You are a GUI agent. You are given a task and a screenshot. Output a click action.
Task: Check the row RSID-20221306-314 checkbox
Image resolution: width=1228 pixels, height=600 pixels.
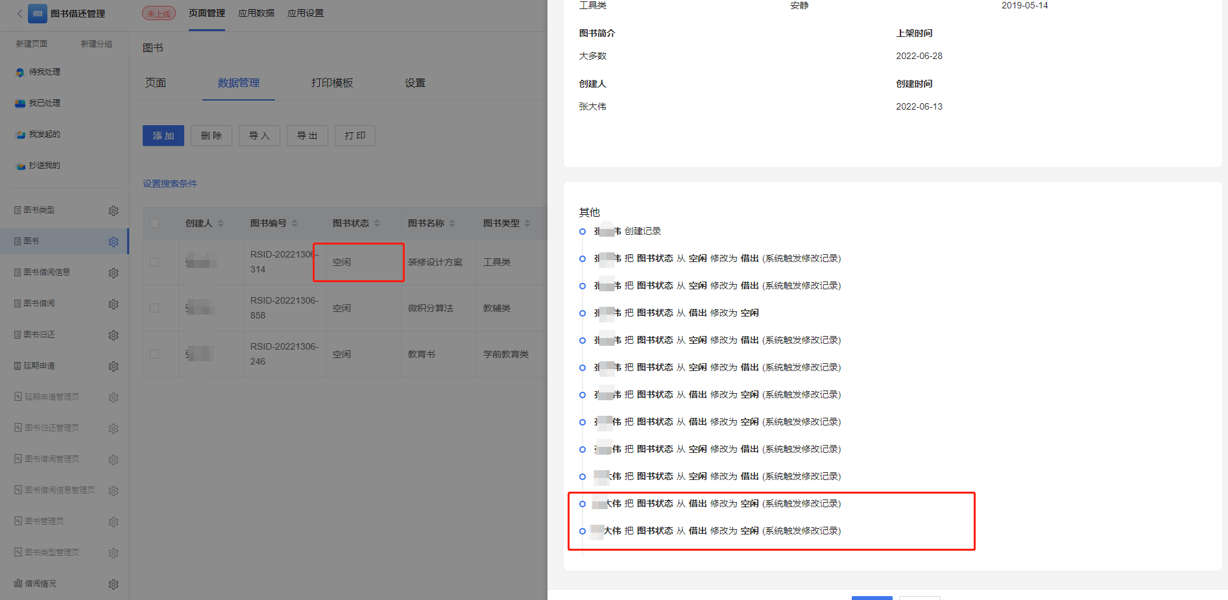coord(154,262)
